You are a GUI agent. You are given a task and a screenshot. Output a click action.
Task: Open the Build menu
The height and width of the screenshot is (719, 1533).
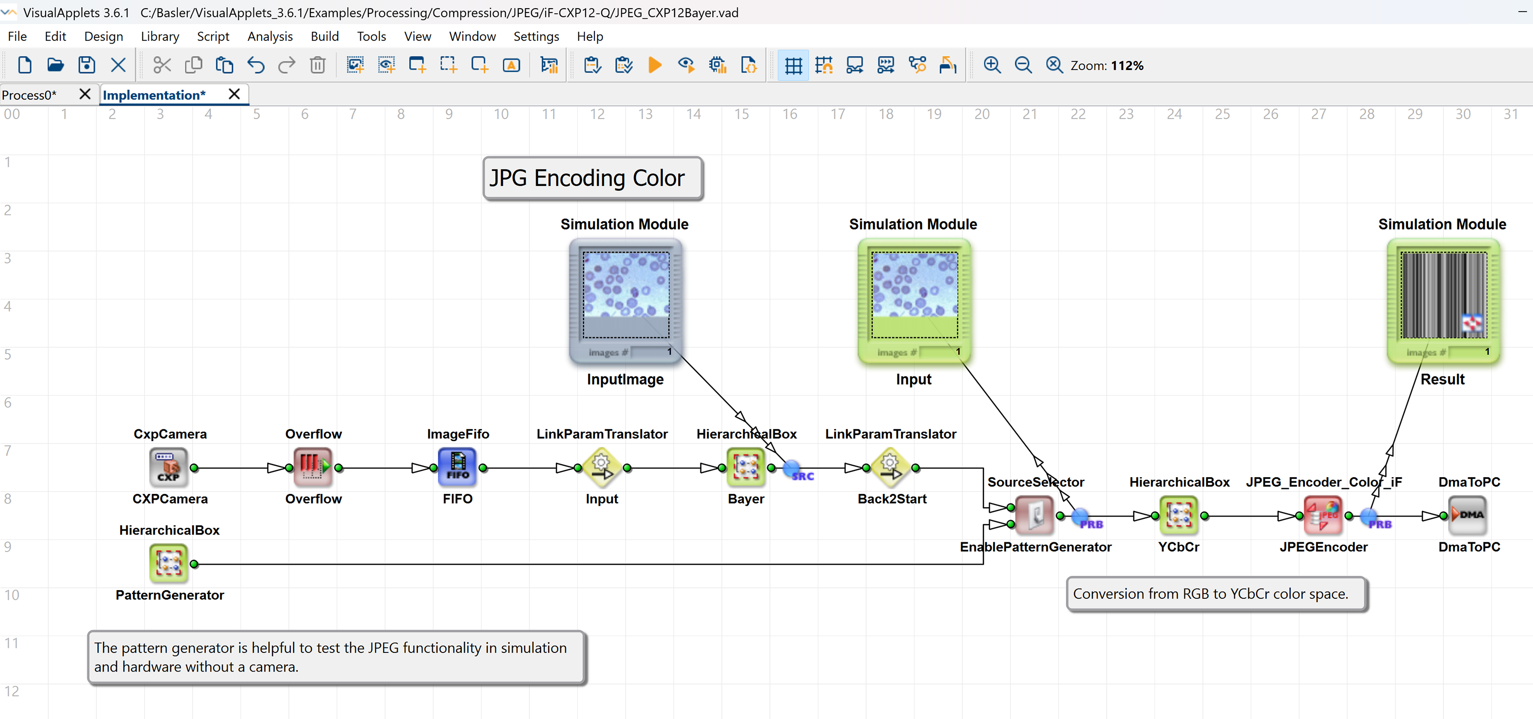pyautogui.click(x=324, y=36)
